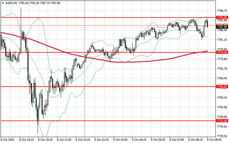Click the 9 Oct 01:45 time label
Screen dimensions: 229x143
(102, 140)
